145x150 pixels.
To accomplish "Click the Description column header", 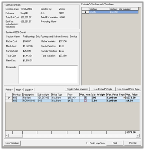I will coord(30,95).
